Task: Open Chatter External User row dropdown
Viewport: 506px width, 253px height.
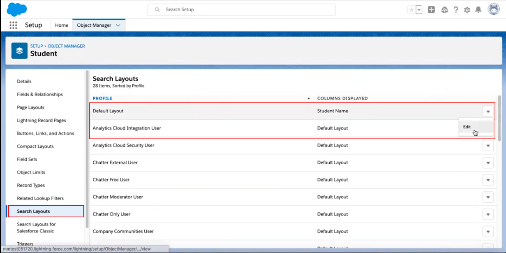Action: (488, 163)
